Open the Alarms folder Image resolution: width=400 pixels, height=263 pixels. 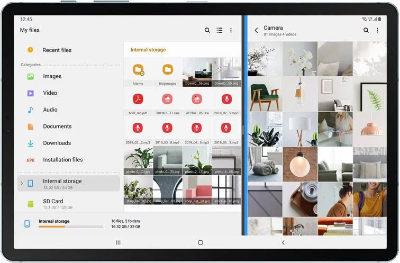pos(138,70)
